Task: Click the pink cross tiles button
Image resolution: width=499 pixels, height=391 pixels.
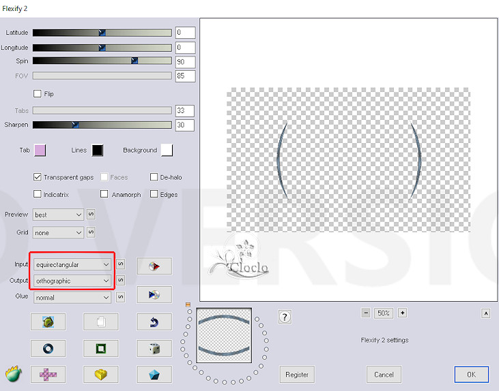Action: coord(48,374)
